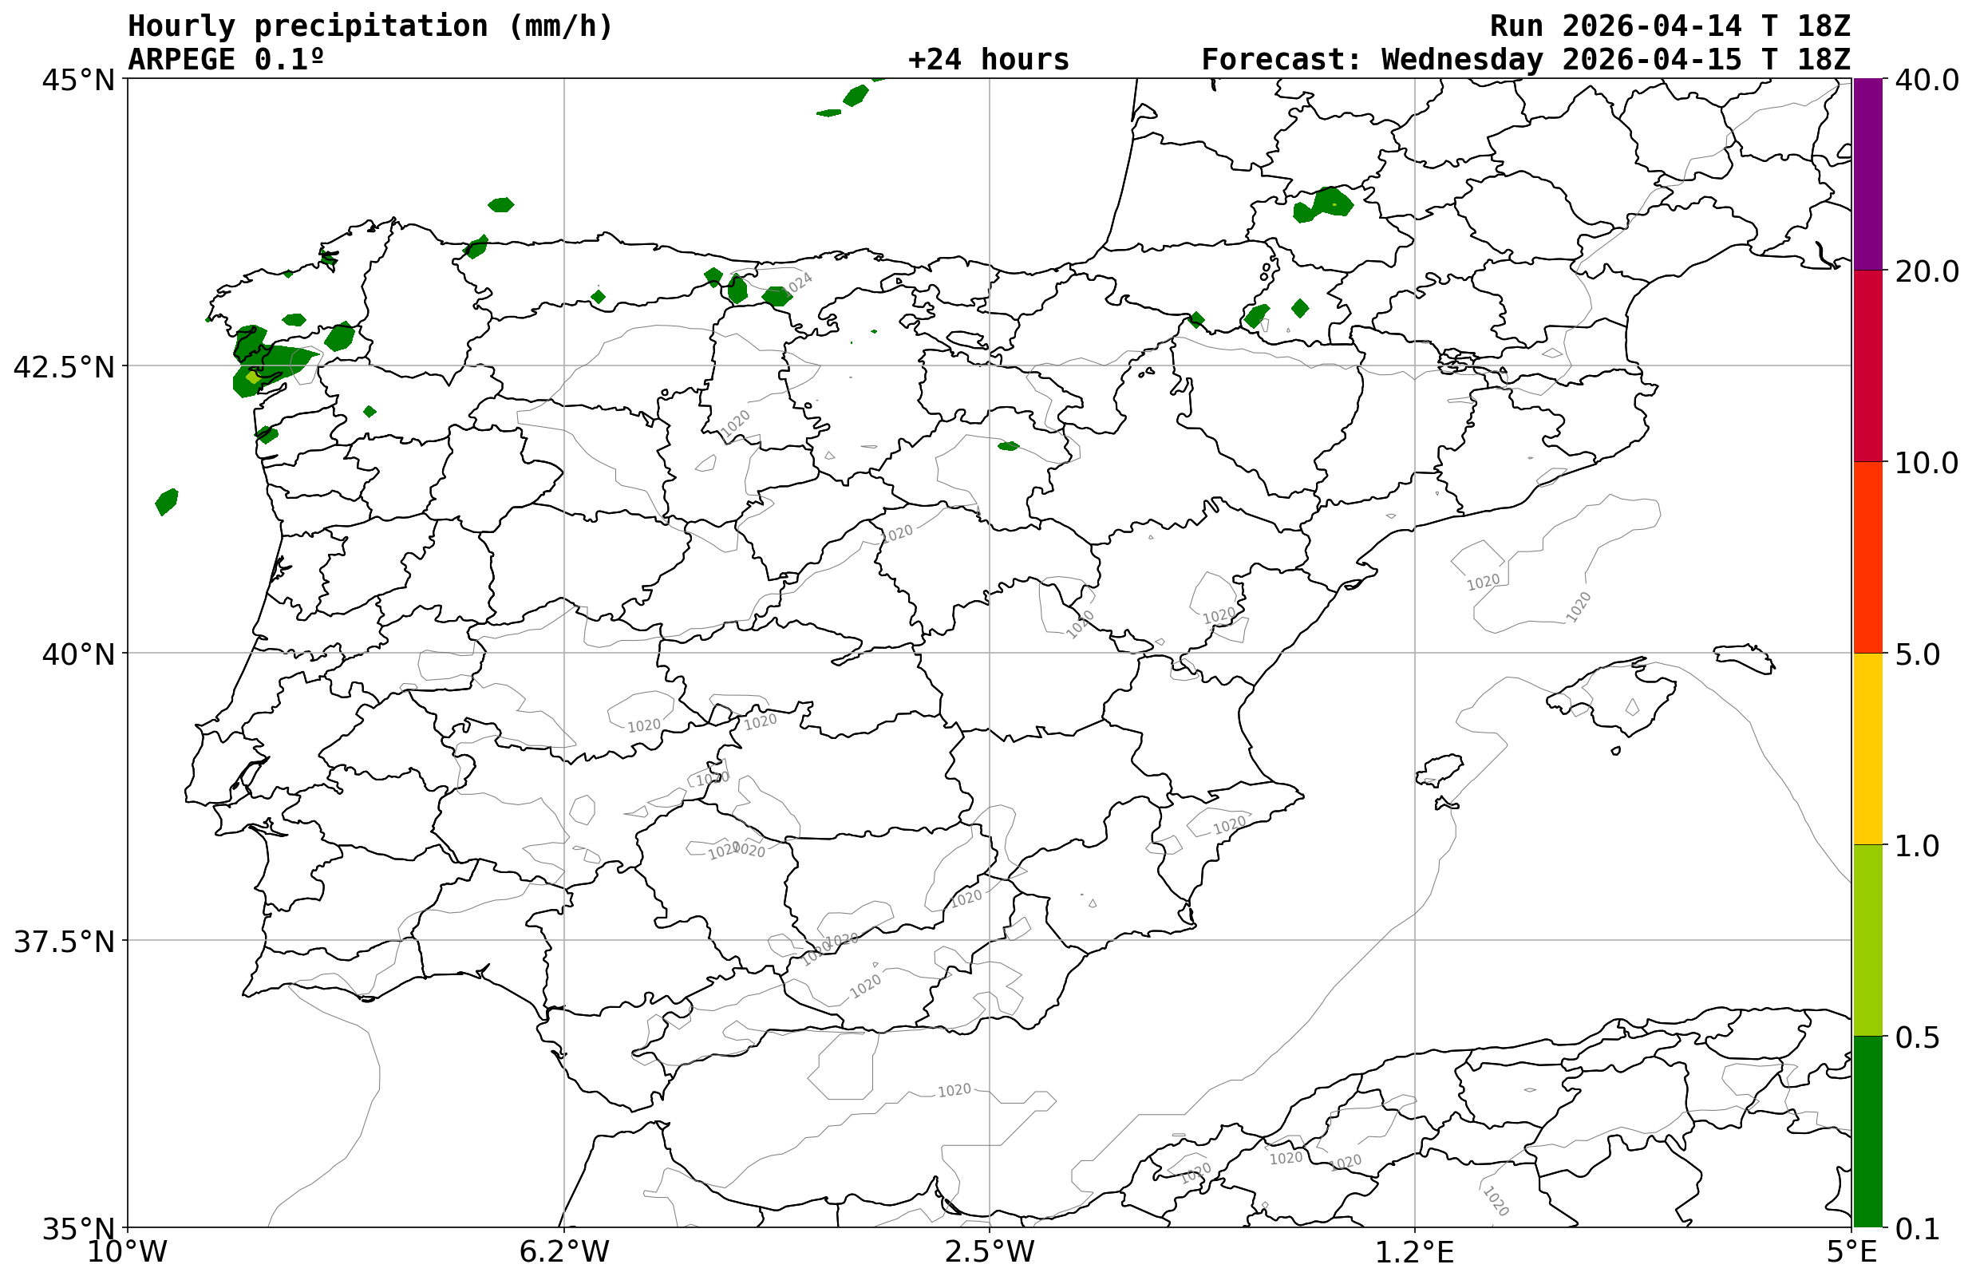Click the 2.5°W longitude axis label
Image resolution: width=1972 pixels, height=1280 pixels.
[x=990, y=1251]
